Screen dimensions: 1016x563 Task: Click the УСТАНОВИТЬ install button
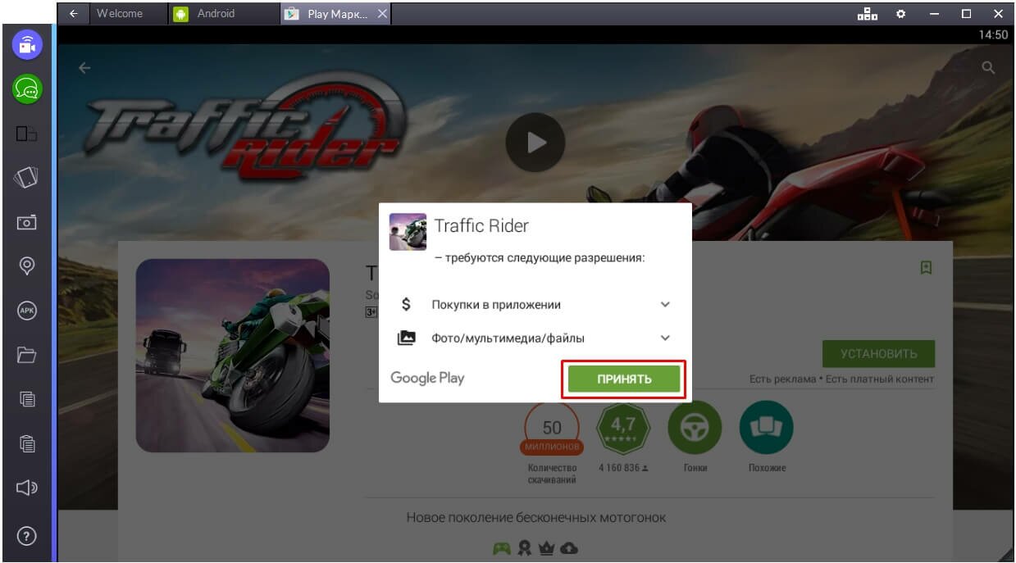click(x=878, y=354)
